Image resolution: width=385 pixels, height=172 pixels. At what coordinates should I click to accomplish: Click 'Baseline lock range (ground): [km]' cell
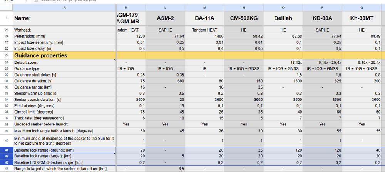[65, 150]
